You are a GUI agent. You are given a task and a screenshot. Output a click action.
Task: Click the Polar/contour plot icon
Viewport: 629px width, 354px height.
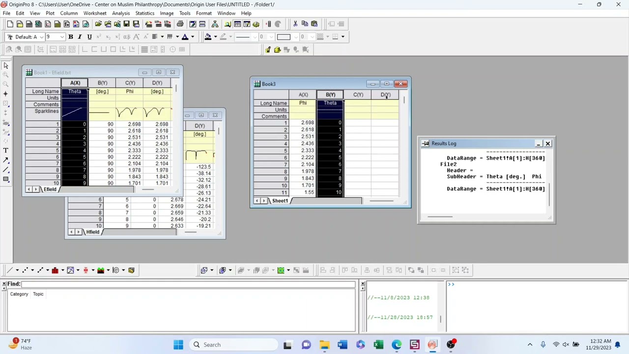click(x=116, y=270)
